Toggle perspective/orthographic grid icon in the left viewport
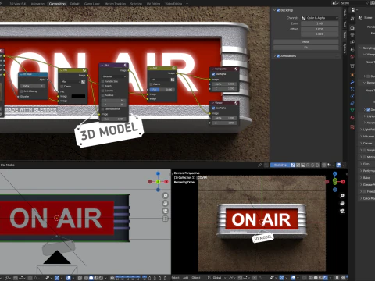The height and width of the screenshot is (281, 375). tap(165, 219)
